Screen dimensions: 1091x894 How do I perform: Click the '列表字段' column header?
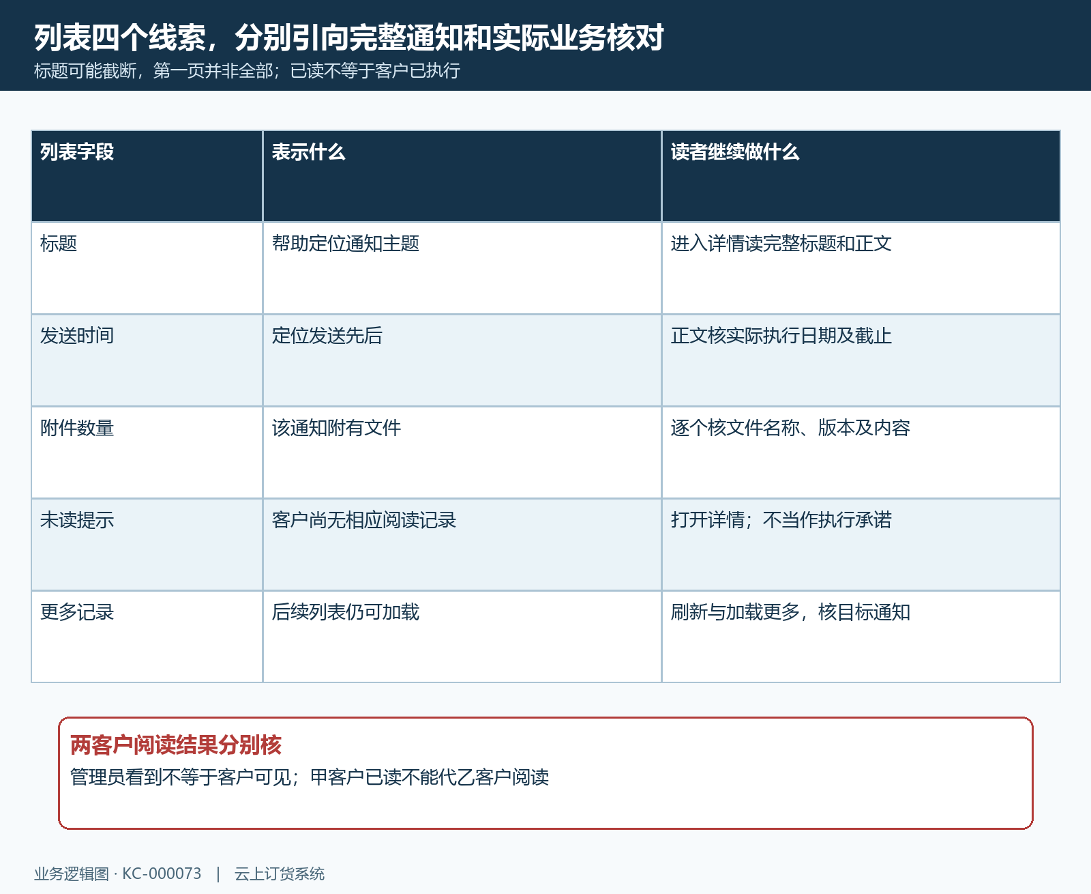tap(147, 176)
